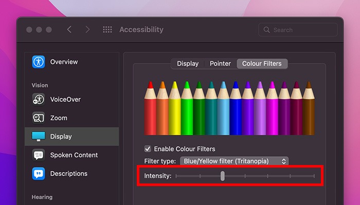Switch to the Pointer tab
This screenshot has height=205, width=360.
[220, 64]
